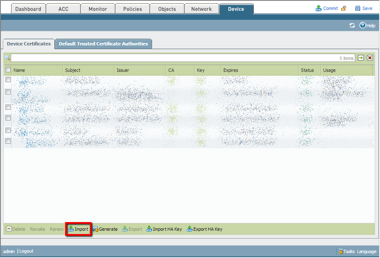
Task: Sort by the Name column header
Action: pyautogui.click(x=38, y=70)
